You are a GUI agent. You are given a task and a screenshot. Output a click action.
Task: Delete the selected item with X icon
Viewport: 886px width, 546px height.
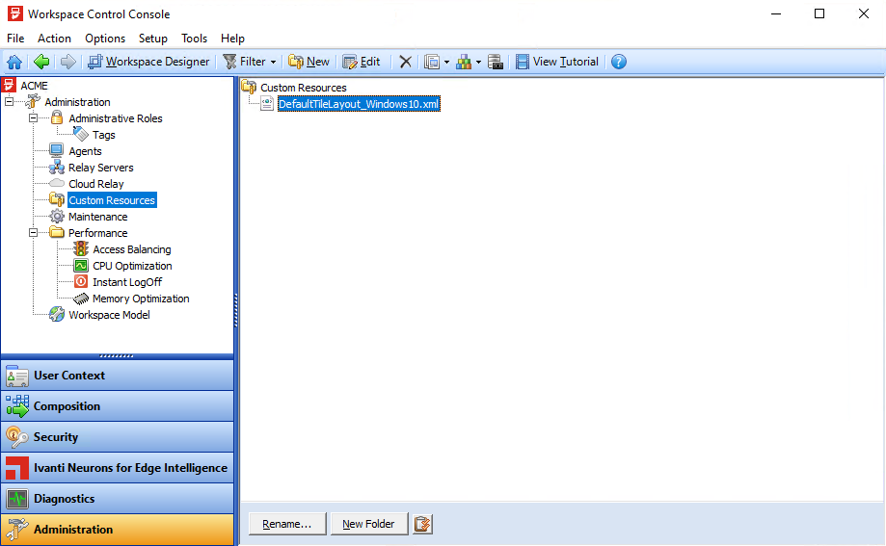[x=405, y=62]
